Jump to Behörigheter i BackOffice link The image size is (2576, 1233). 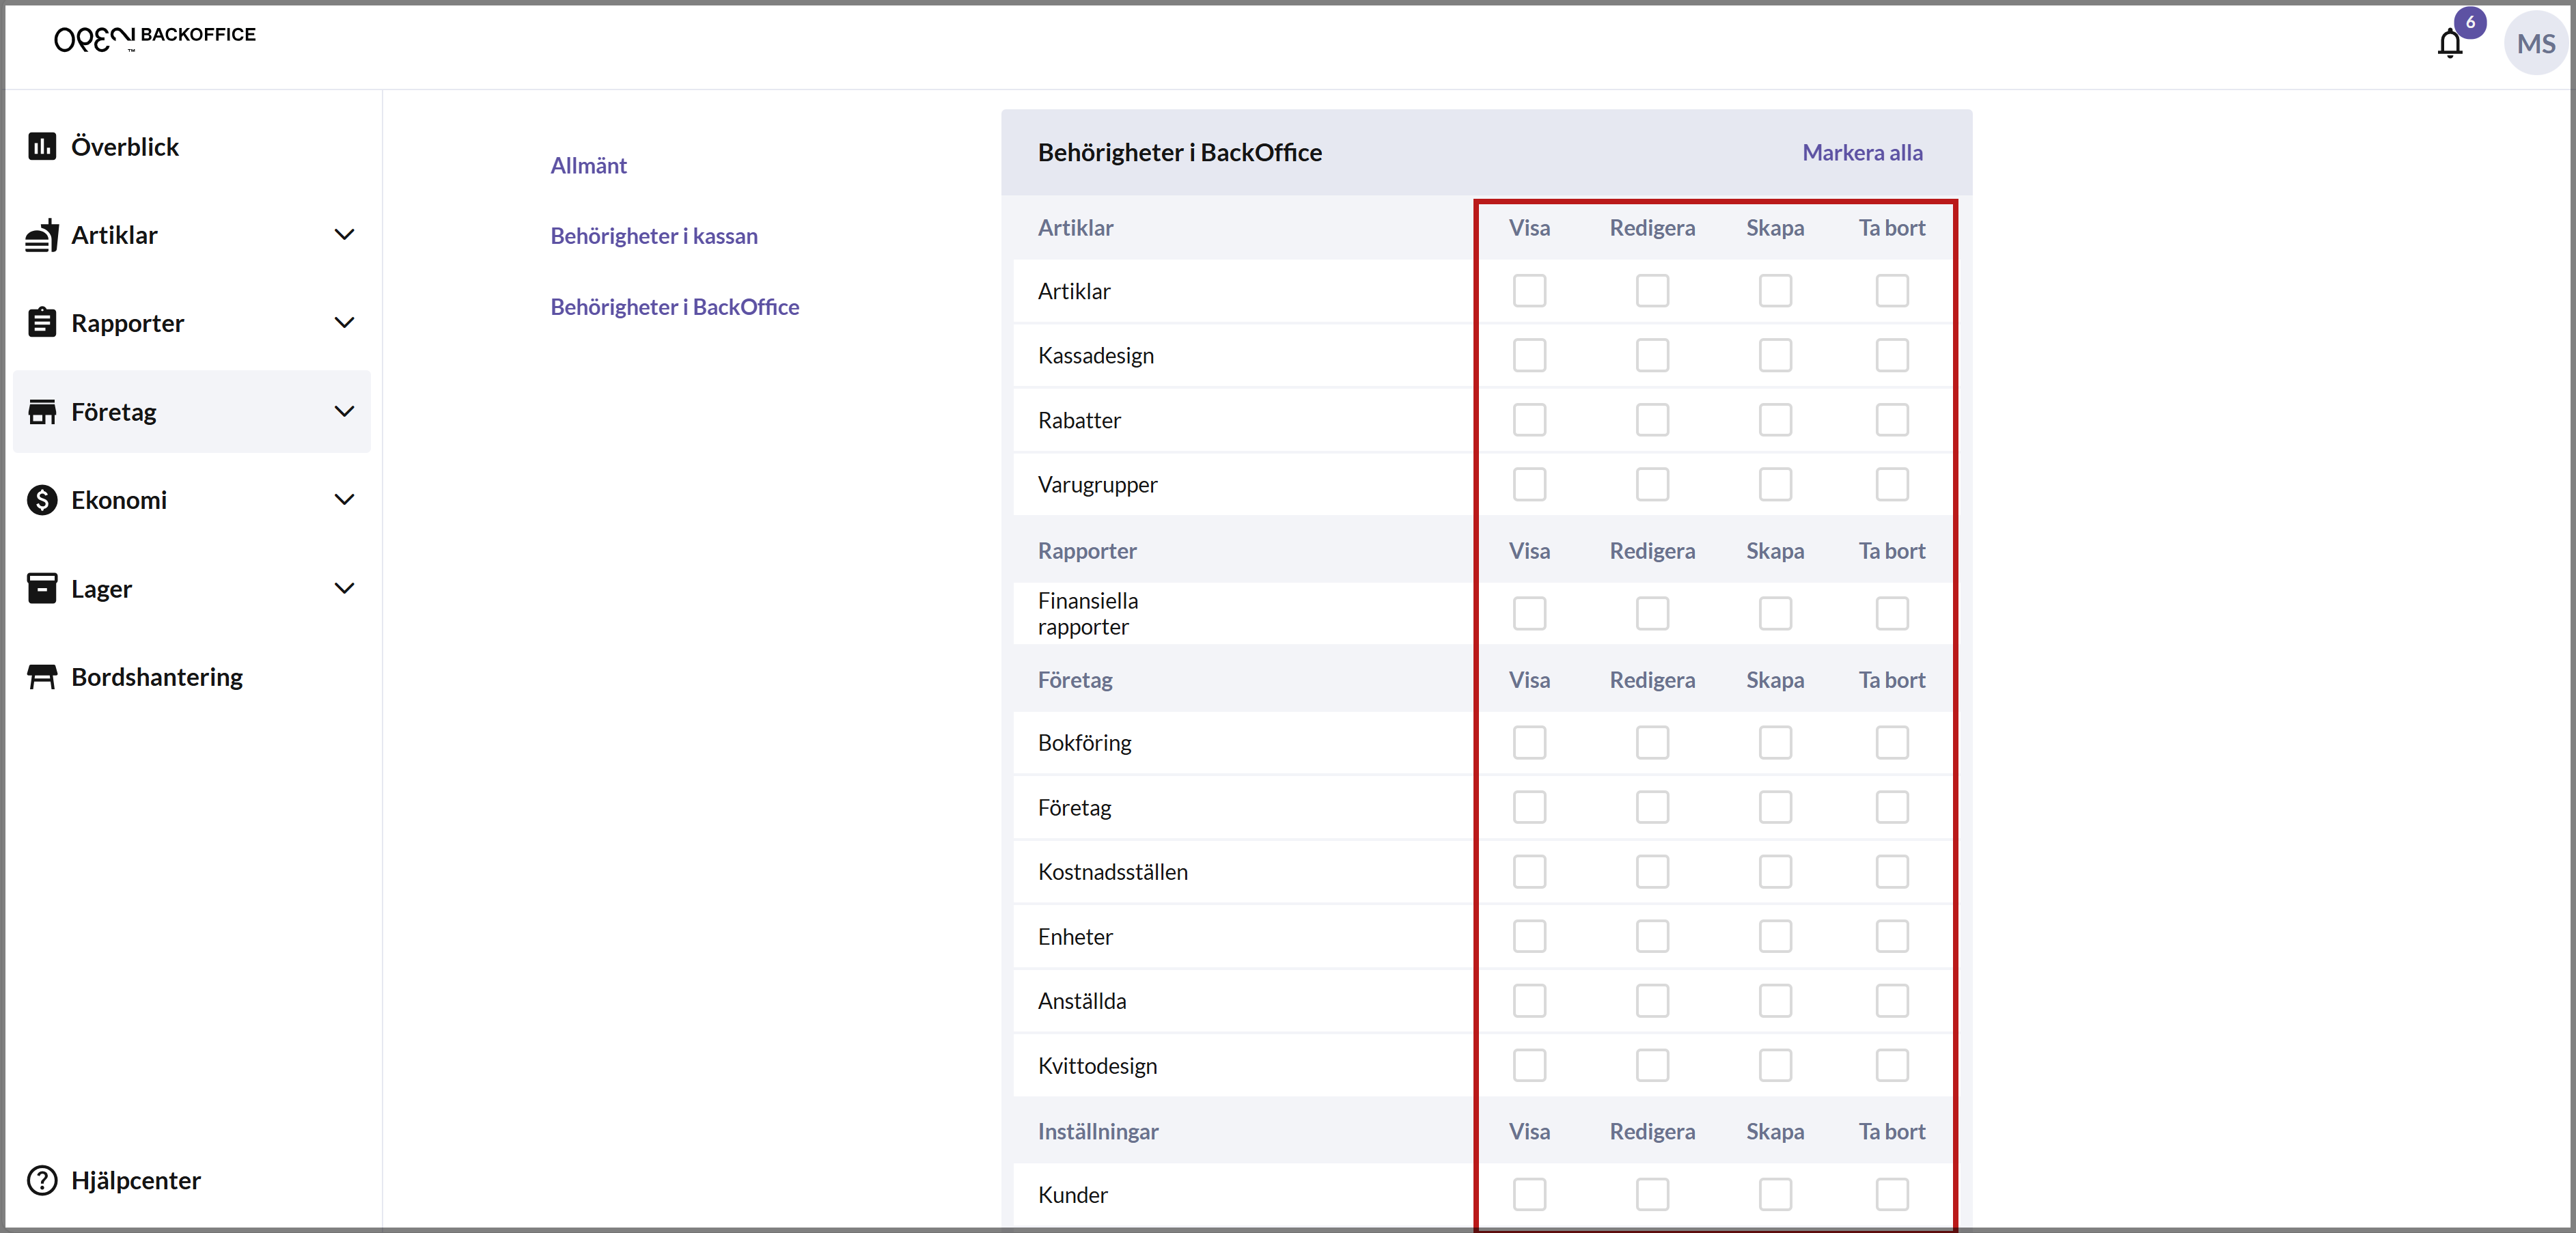tap(675, 307)
